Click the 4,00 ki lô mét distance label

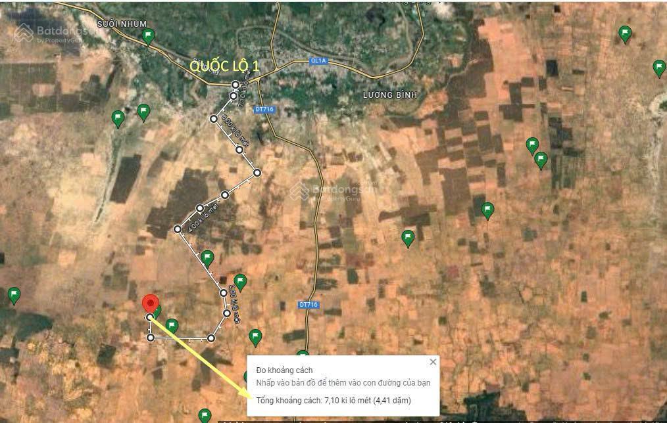(x=203, y=217)
